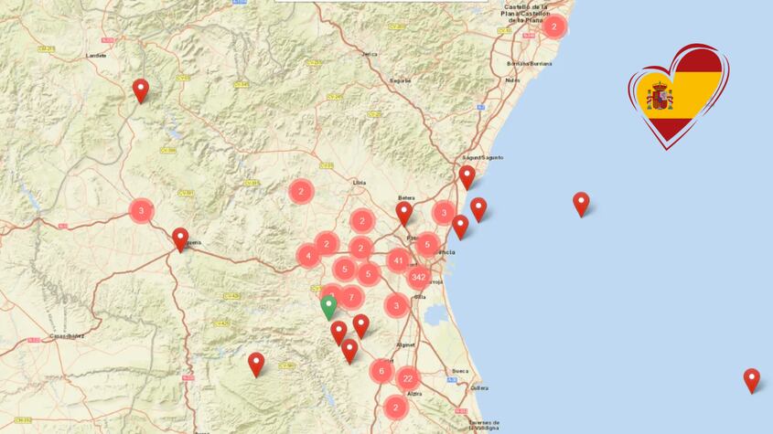
Task: Select the red pin at Requena
Action: [x=180, y=239]
